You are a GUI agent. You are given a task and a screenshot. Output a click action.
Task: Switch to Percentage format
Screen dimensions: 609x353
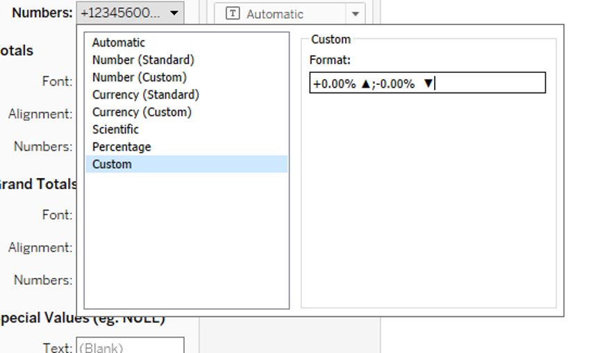[x=122, y=147]
